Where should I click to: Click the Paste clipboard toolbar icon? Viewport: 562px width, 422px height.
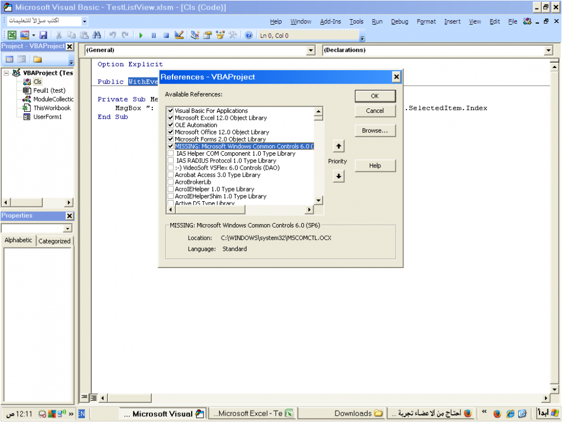point(84,35)
